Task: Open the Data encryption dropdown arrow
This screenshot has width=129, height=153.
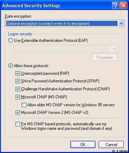Action: [x=121, y=24]
